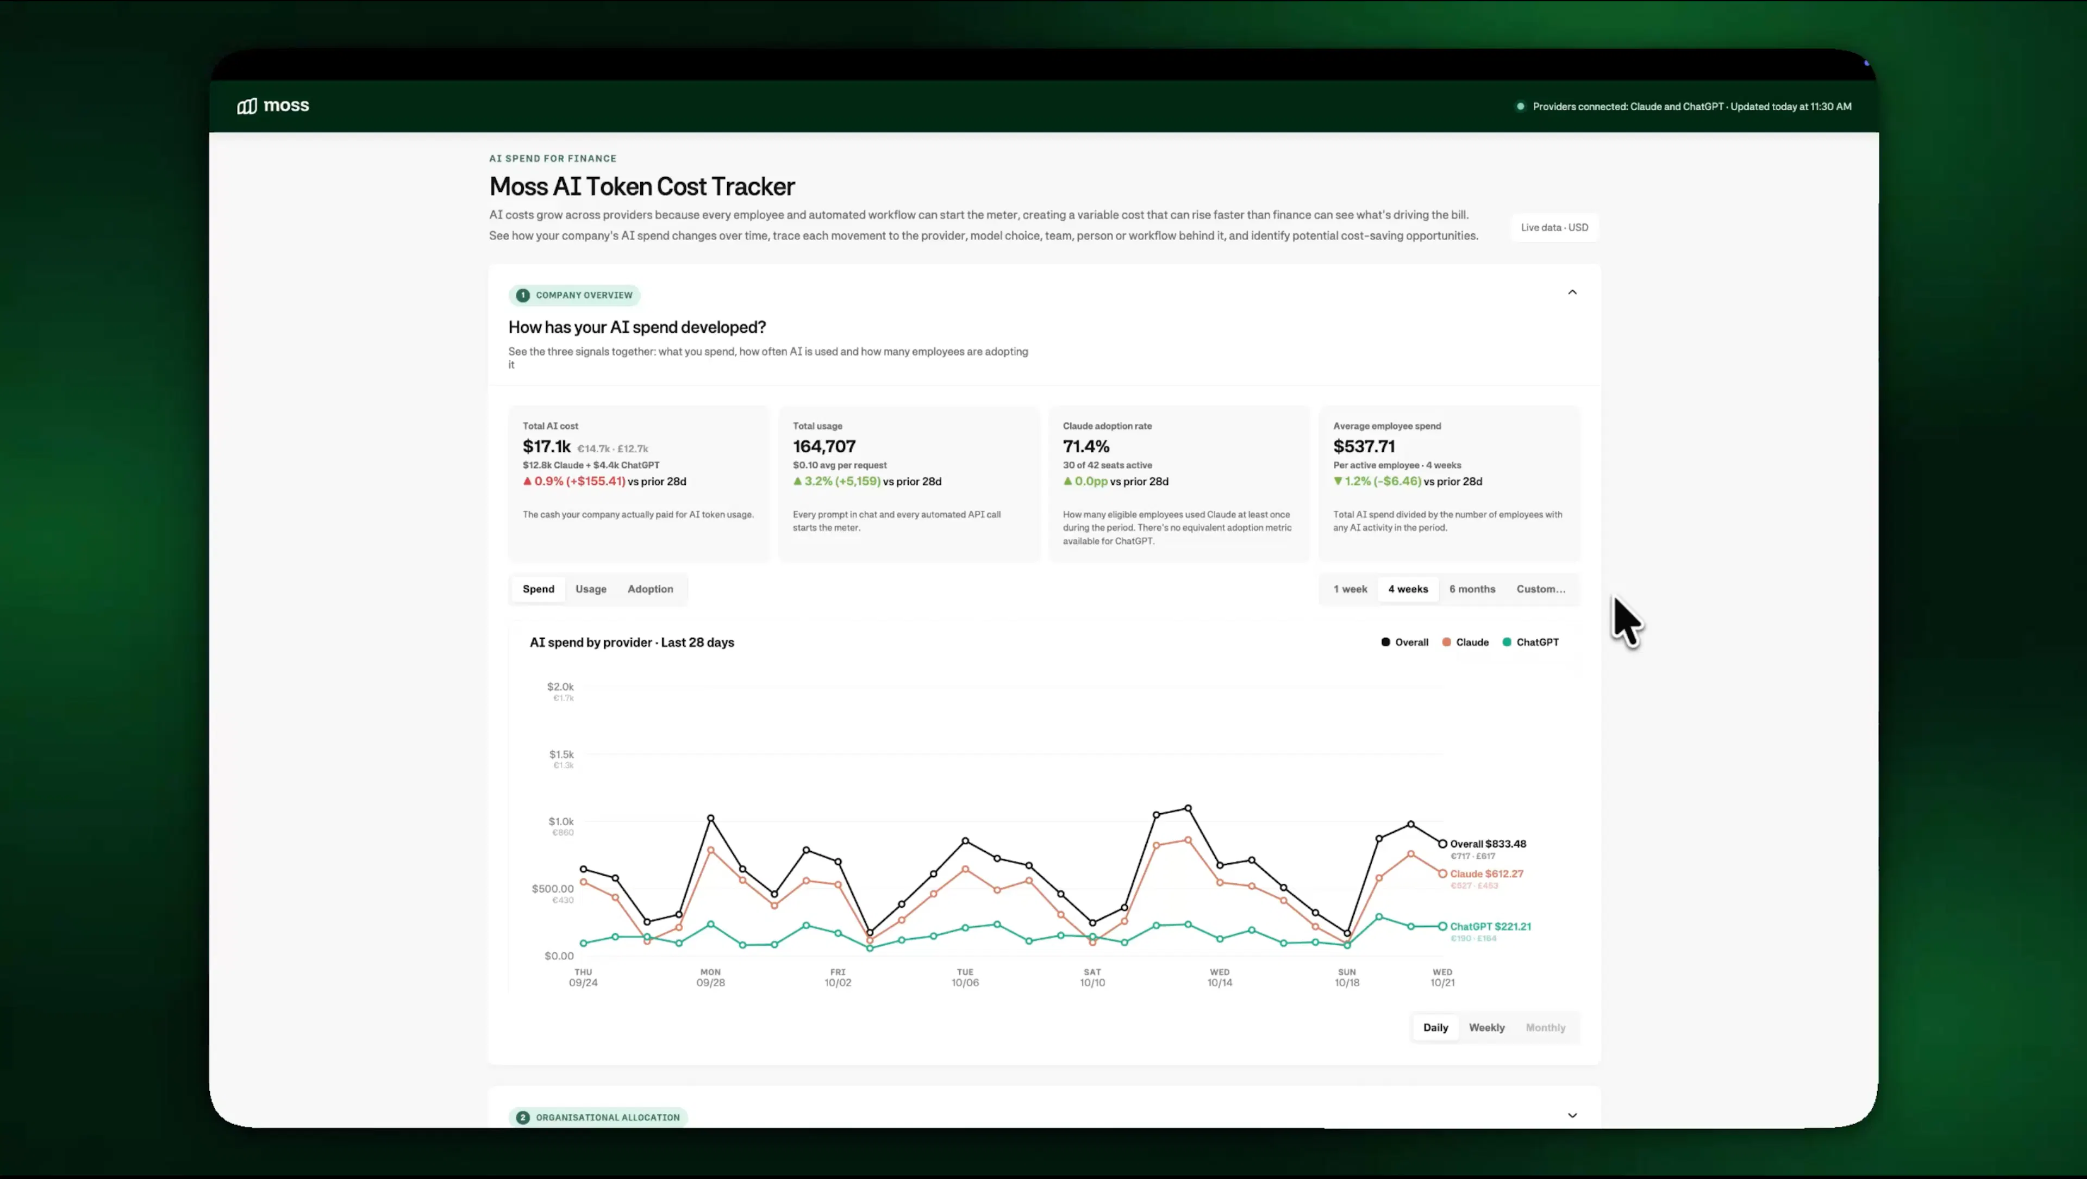2087x1179 pixels.
Task: Switch to the Usage tab
Action: 591,589
